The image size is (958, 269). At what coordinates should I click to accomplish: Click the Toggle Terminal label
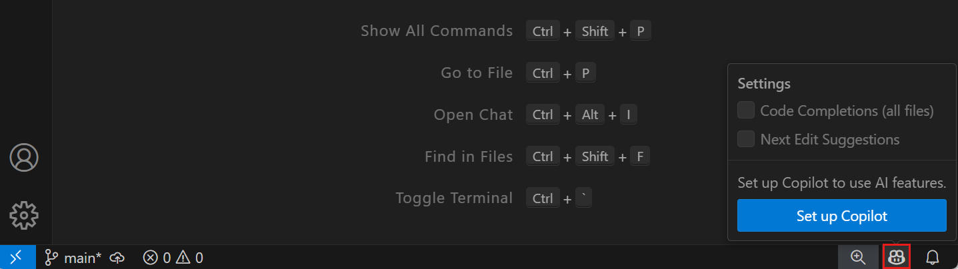454,198
